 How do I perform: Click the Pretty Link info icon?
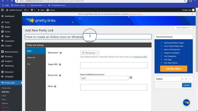(60, 75)
